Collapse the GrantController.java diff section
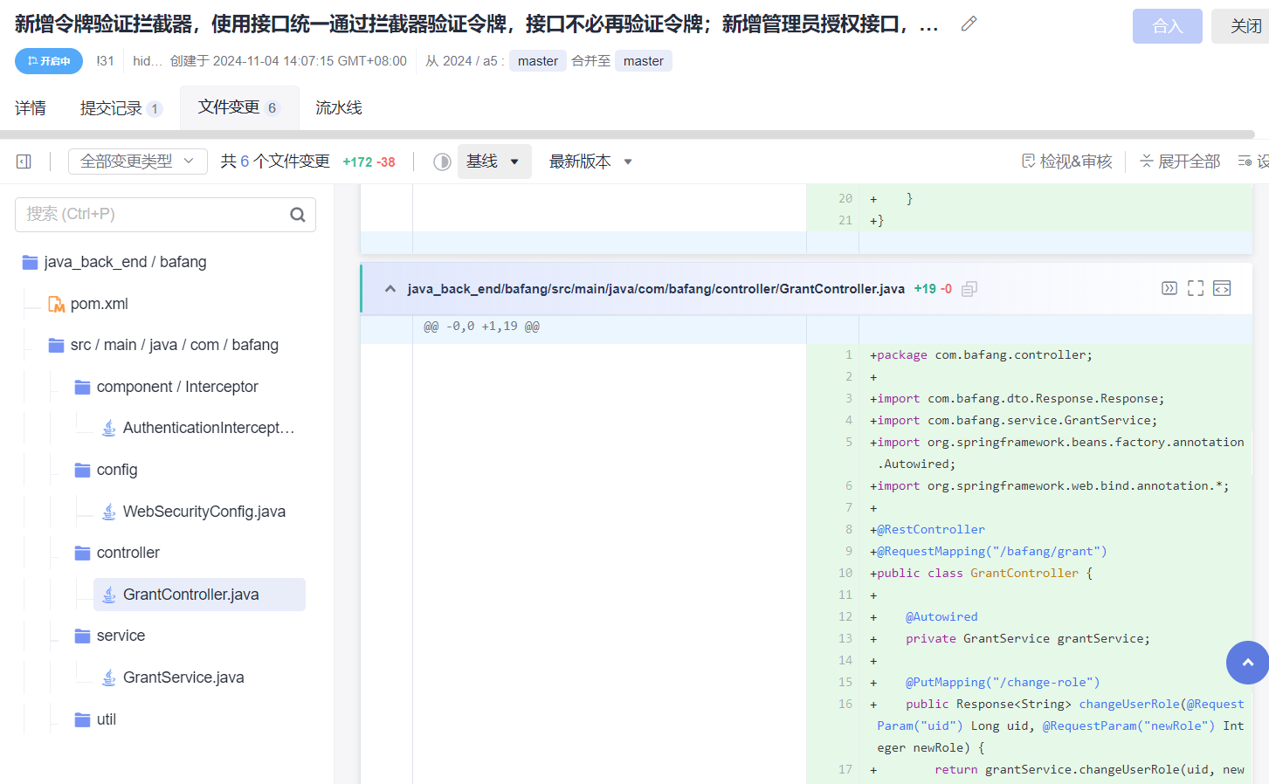Viewport: 1269px width, 784px height. coord(390,289)
